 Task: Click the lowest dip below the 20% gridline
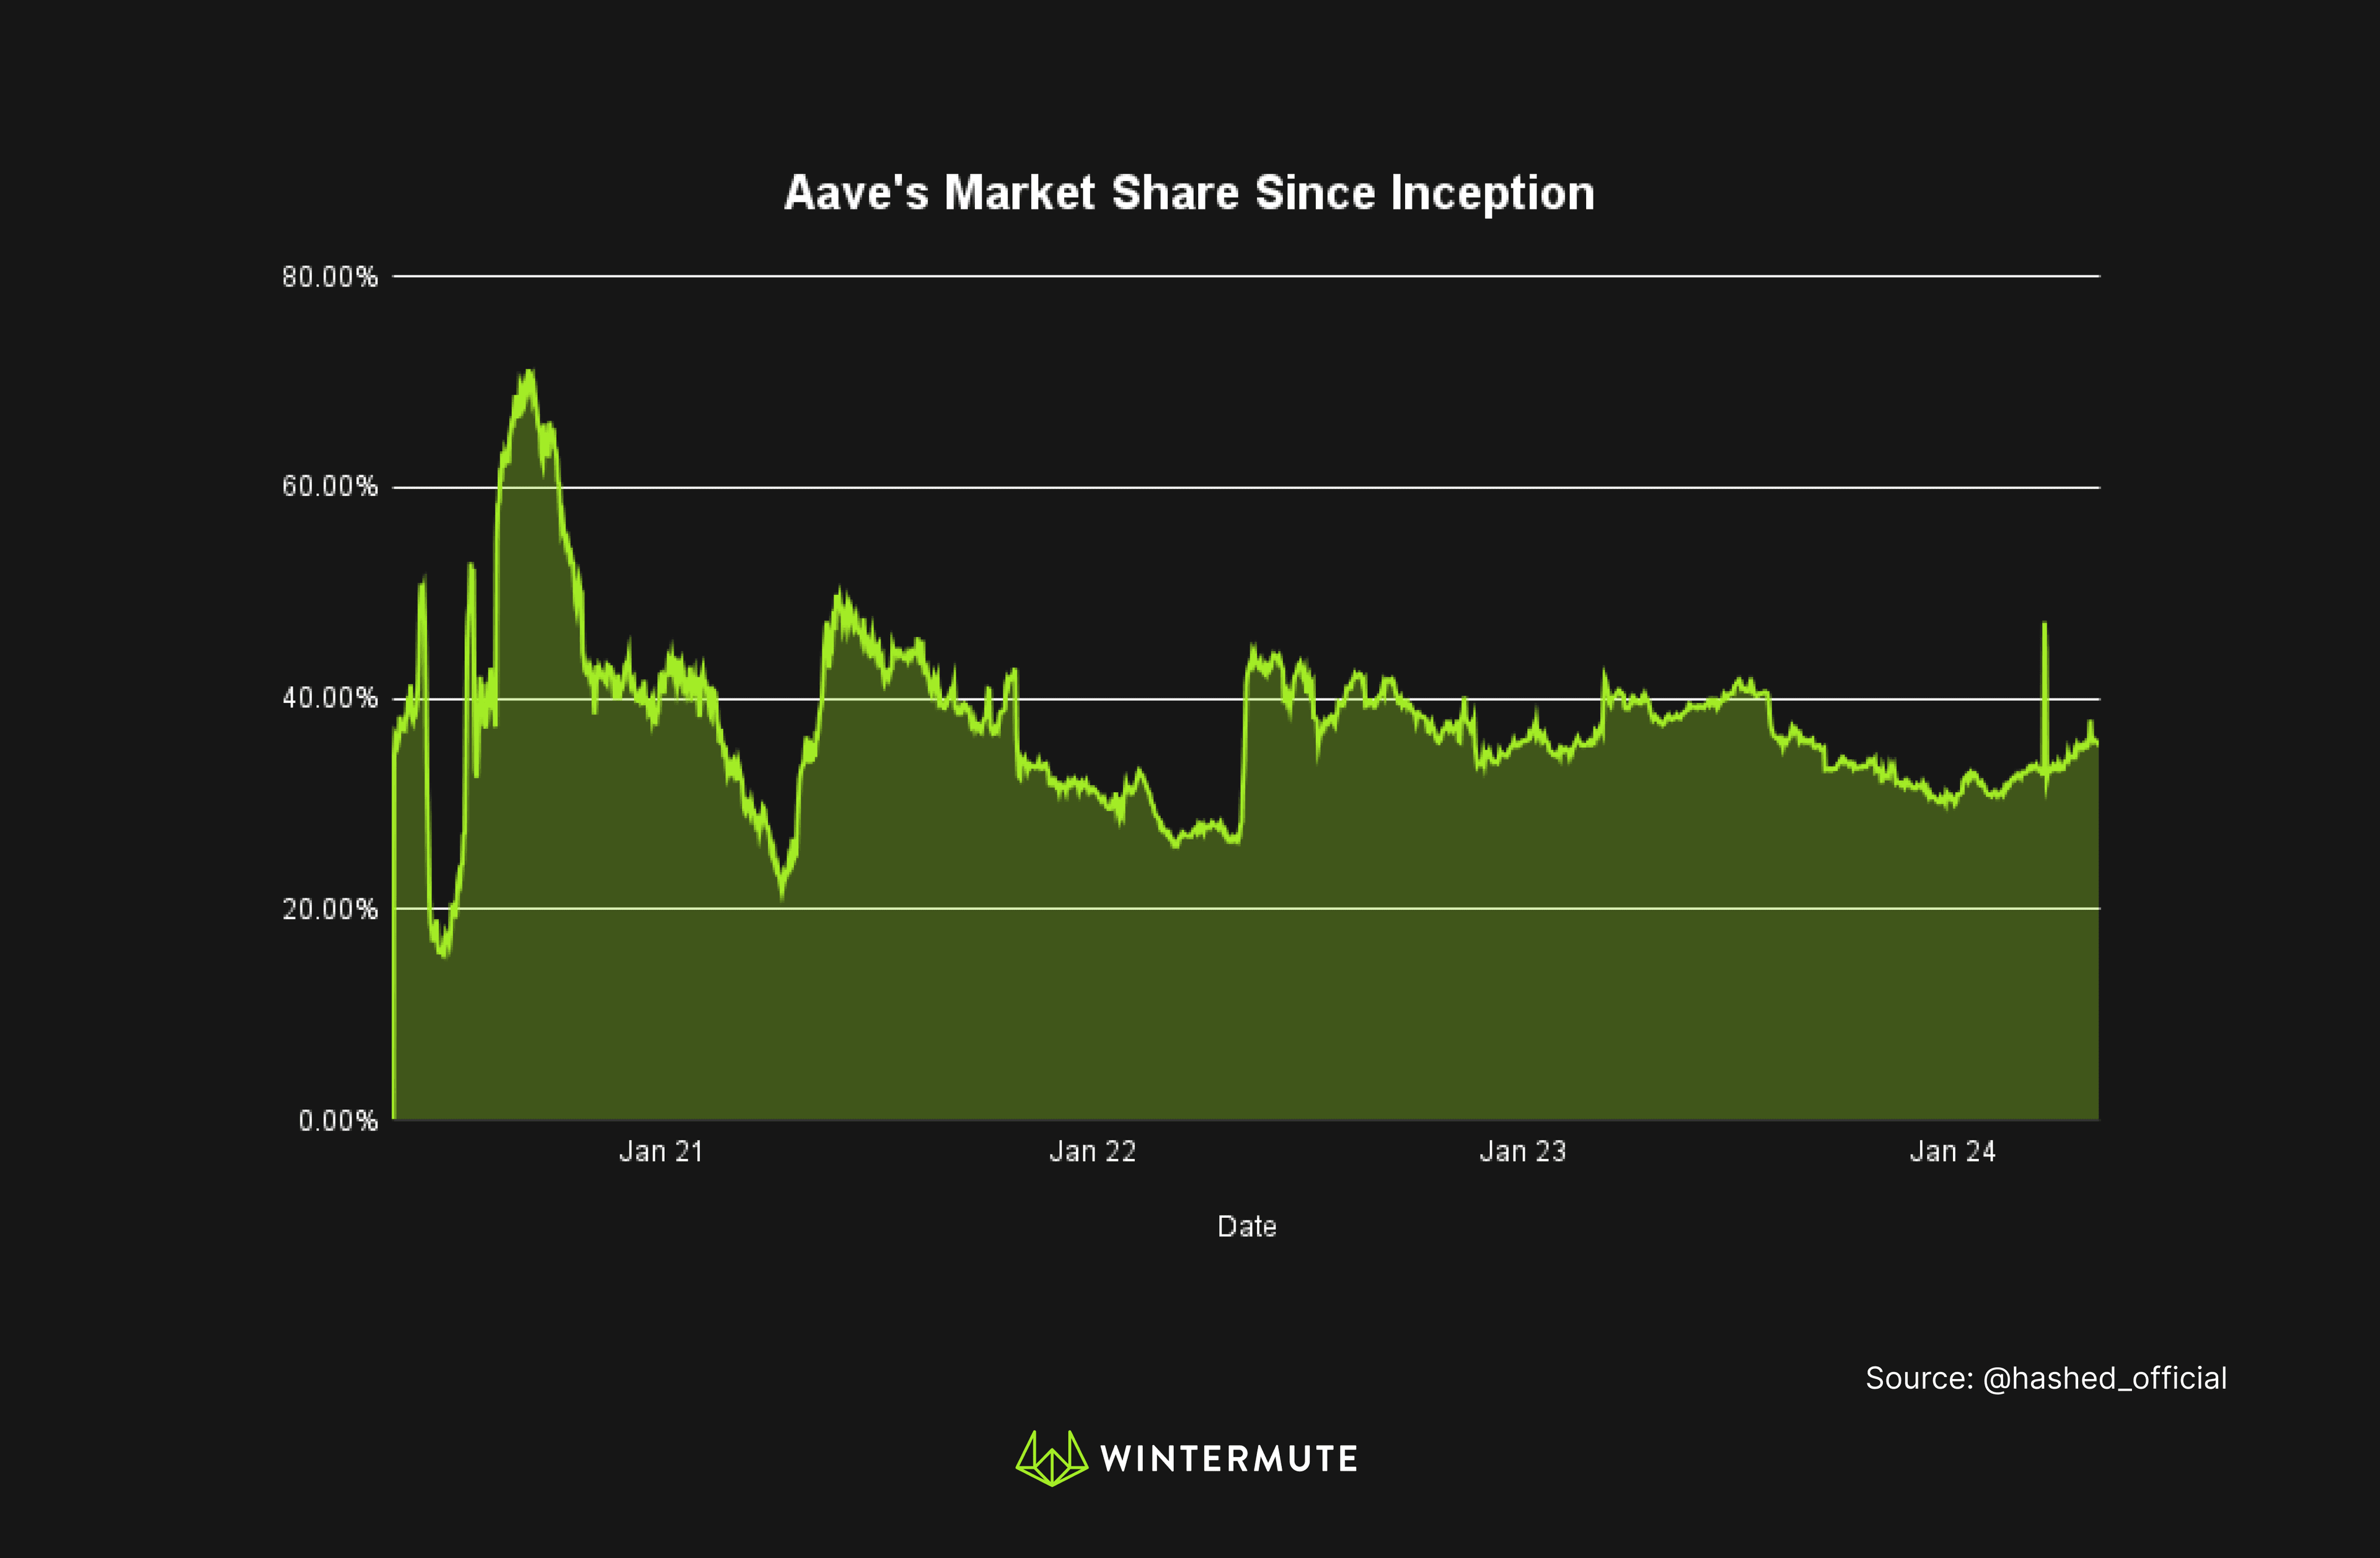point(443,954)
